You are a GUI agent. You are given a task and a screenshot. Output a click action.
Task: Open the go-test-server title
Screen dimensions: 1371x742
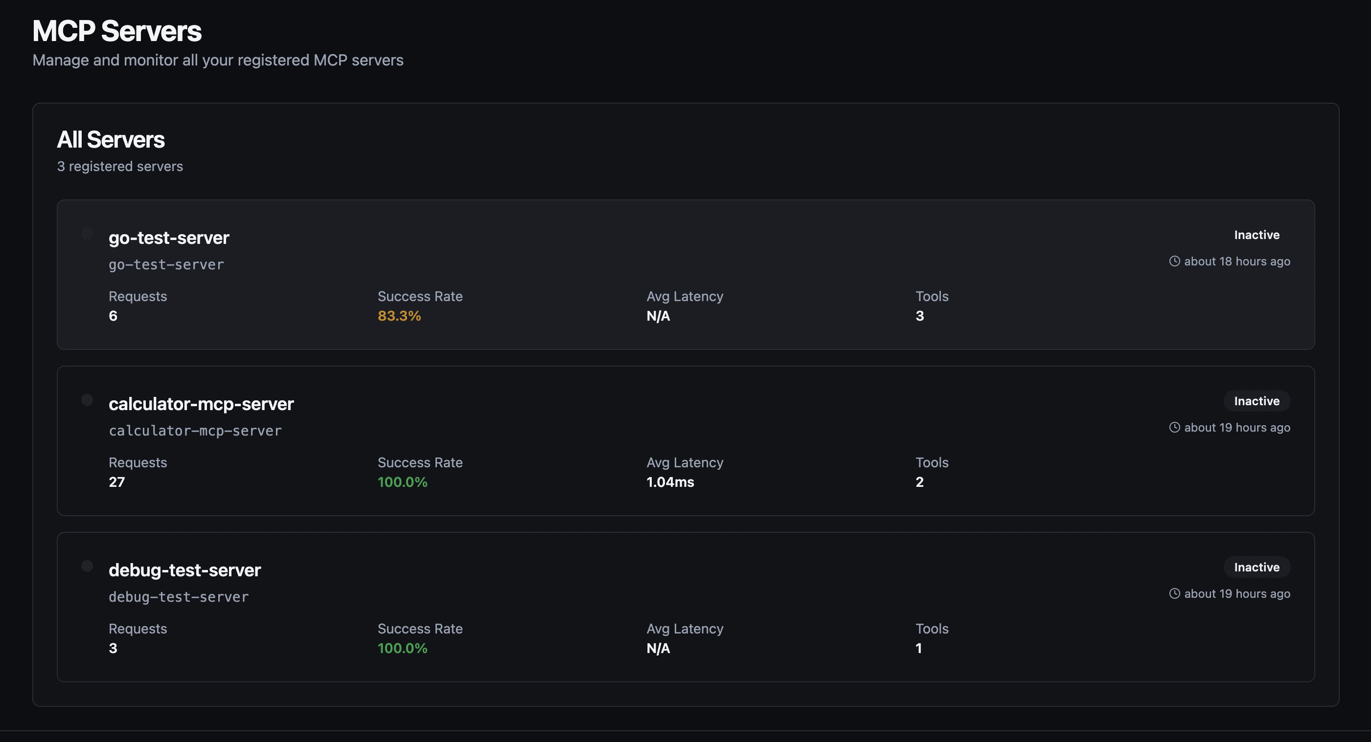point(169,238)
